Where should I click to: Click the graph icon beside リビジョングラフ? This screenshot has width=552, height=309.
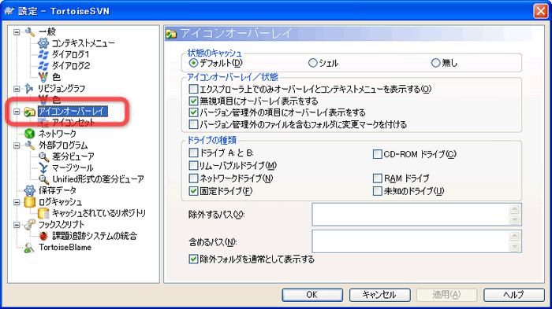tap(30, 89)
